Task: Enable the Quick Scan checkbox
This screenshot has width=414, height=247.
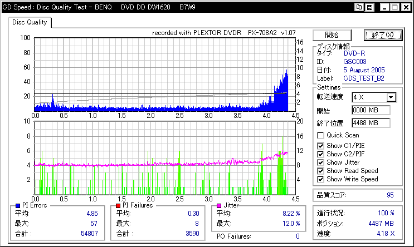Action: coord(320,136)
